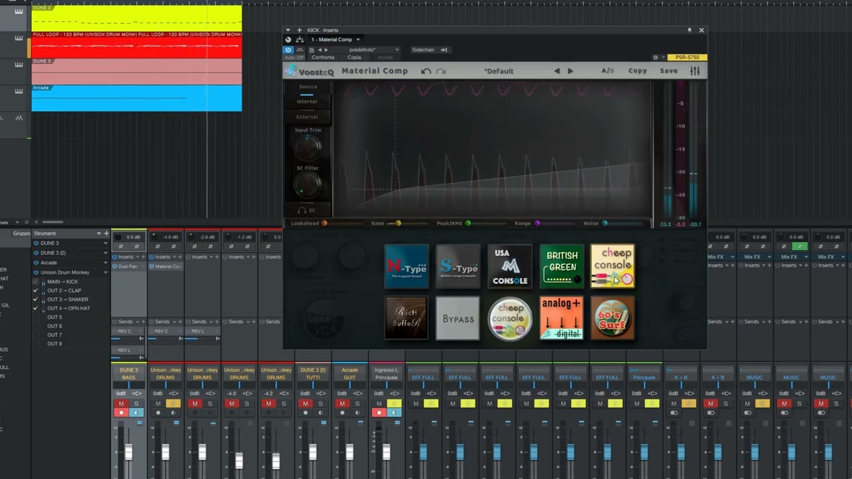Screen dimensions: 852x479
Task: Click the Bypass console tile
Action: pyautogui.click(x=458, y=318)
